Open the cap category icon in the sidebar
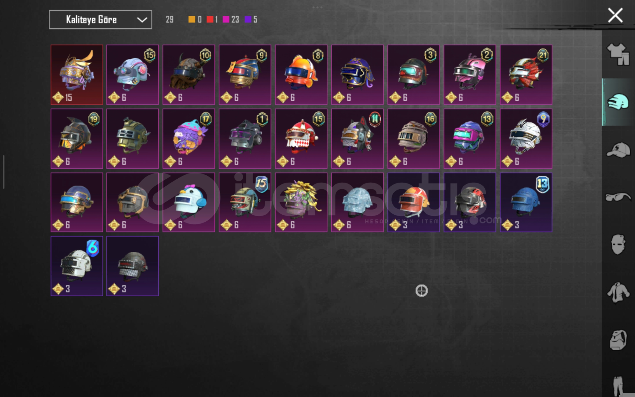This screenshot has width=635, height=397. (618, 150)
